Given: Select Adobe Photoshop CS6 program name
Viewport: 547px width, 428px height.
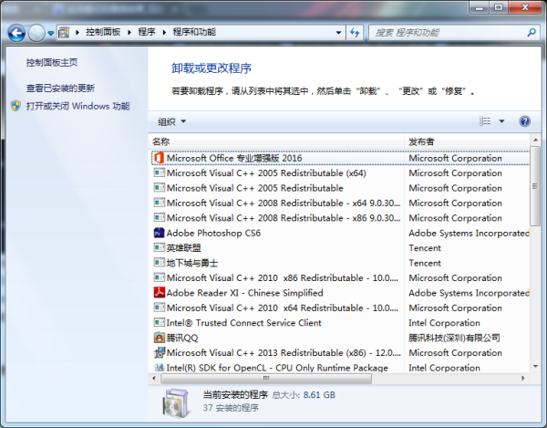Looking at the screenshot, I should (213, 234).
